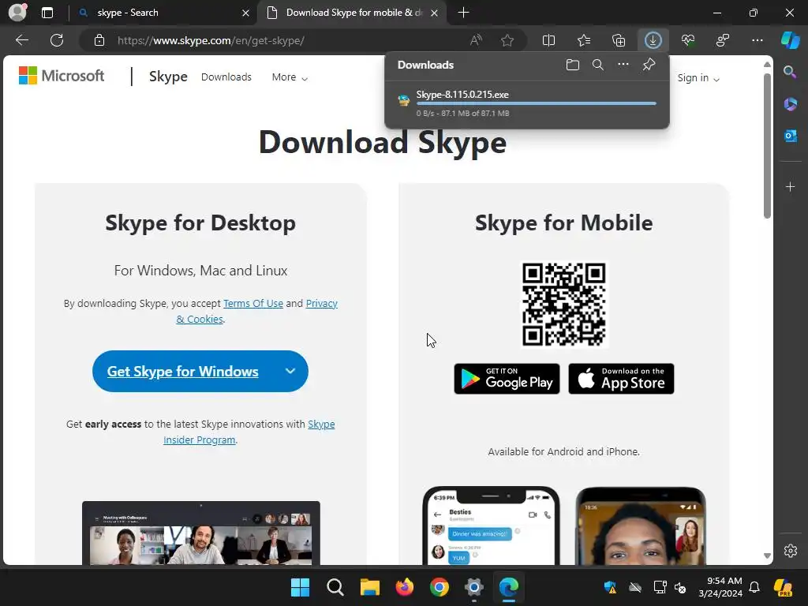Open the Windows Start menu
Screen dimensions: 808x606
(300, 587)
